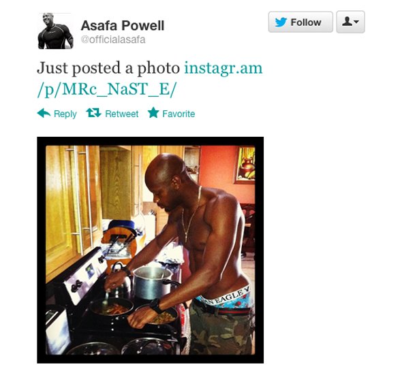402x371 pixels.
Task: Follow Asafa Powell using the Follow button
Action: 300,22
